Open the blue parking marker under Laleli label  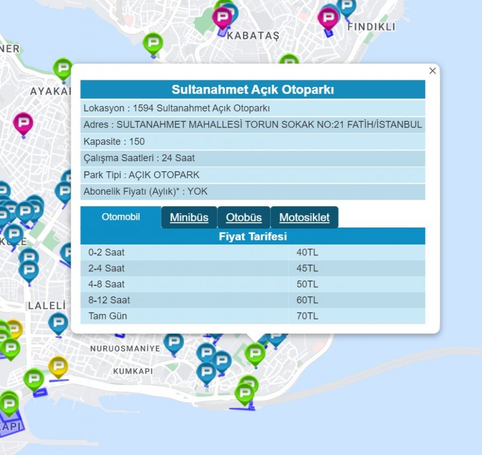(x=58, y=323)
